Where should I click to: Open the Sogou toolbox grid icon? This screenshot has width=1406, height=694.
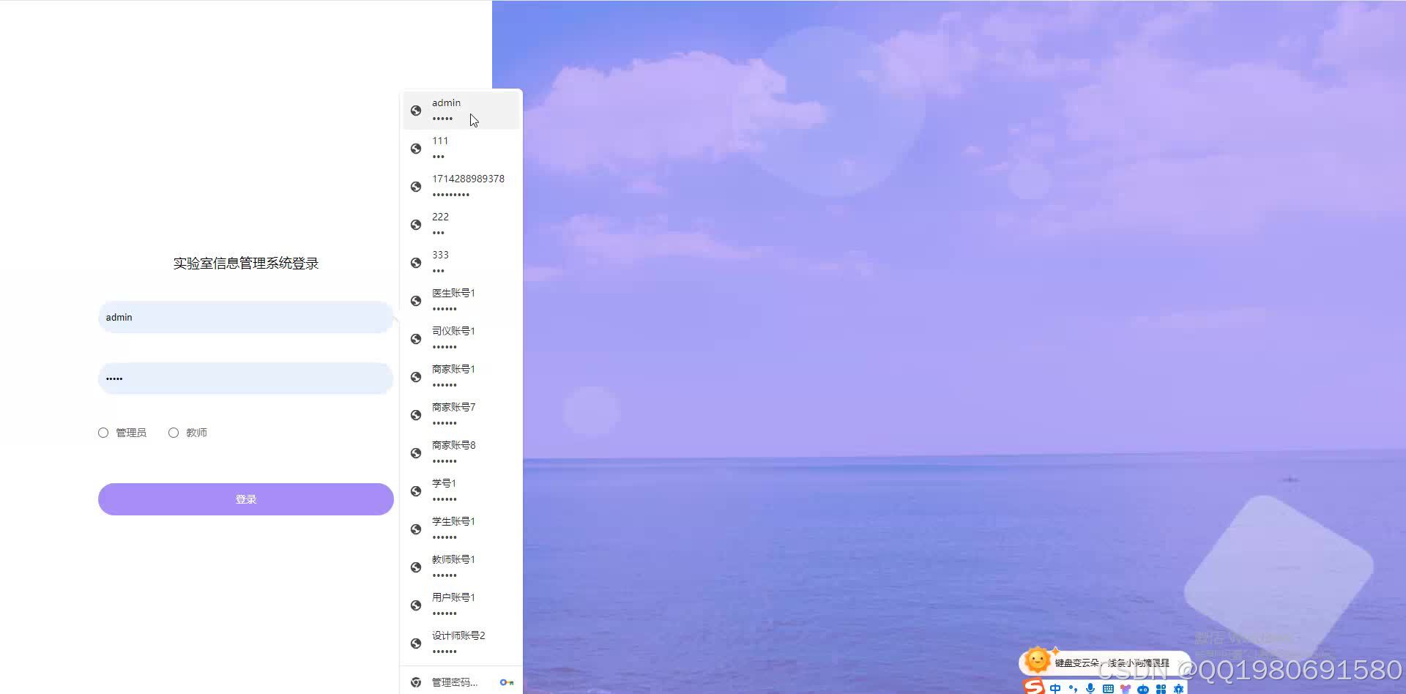[x=1161, y=688]
